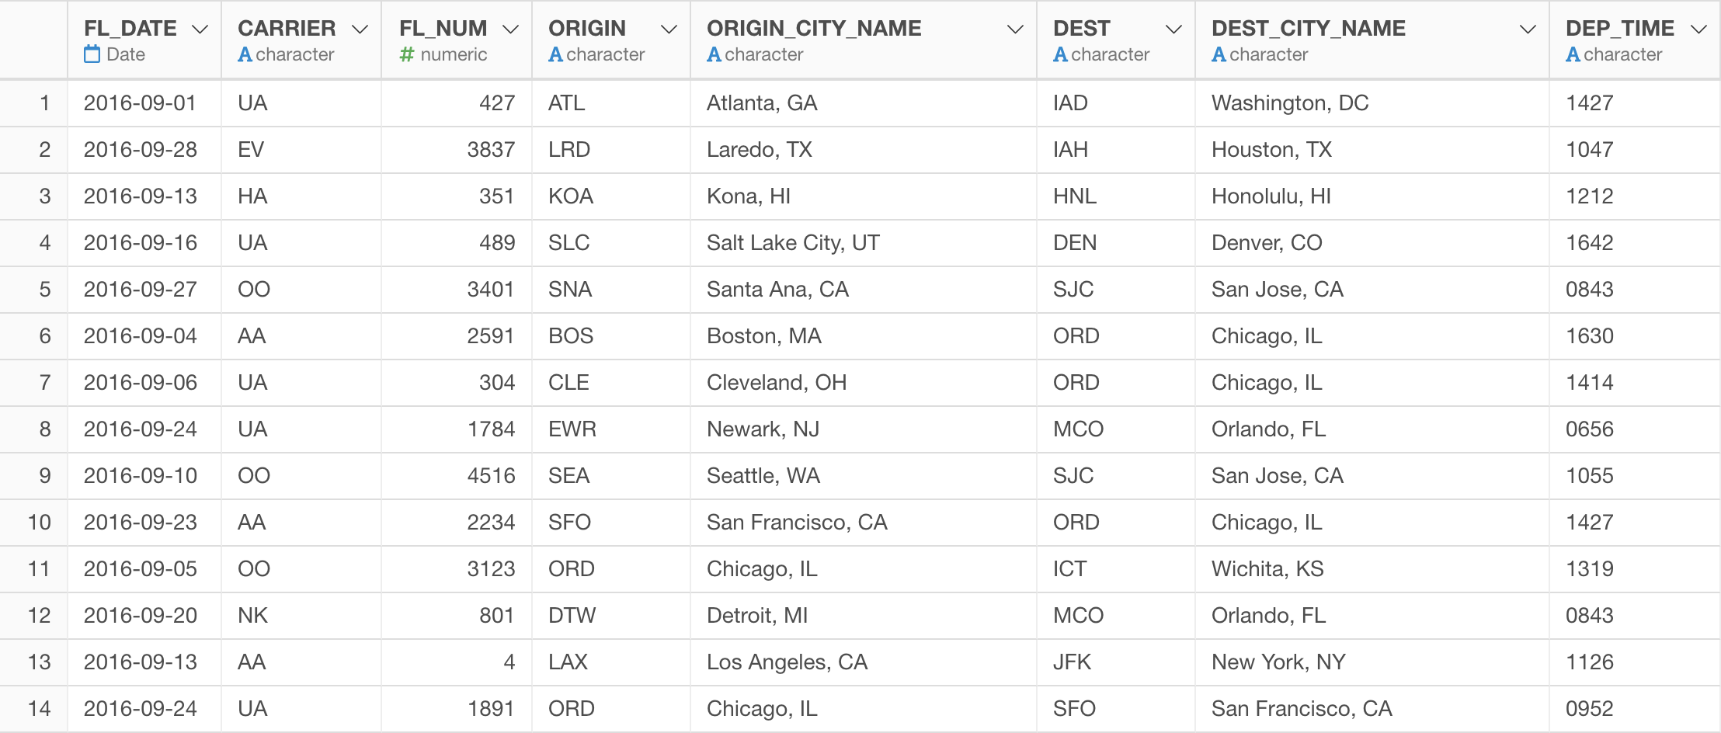This screenshot has width=1721, height=733.
Task: Open the CARRIER column dropdown arrow
Action: (x=360, y=30)
